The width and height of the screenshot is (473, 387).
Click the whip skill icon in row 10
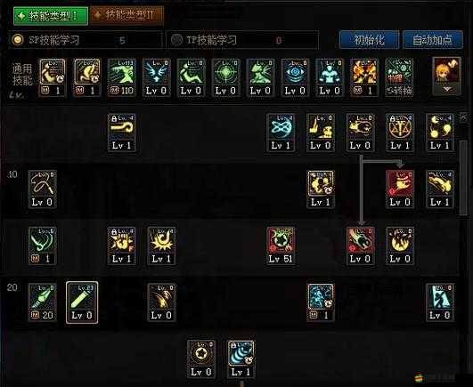click(x=42, y=189)
